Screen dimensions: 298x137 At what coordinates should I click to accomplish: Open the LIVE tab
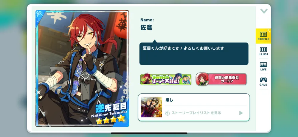(x=263, y=67)
